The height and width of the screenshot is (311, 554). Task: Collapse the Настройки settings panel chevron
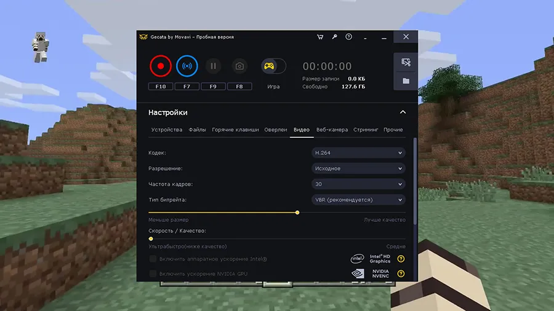pyautogui.click(x=403, y=112)
